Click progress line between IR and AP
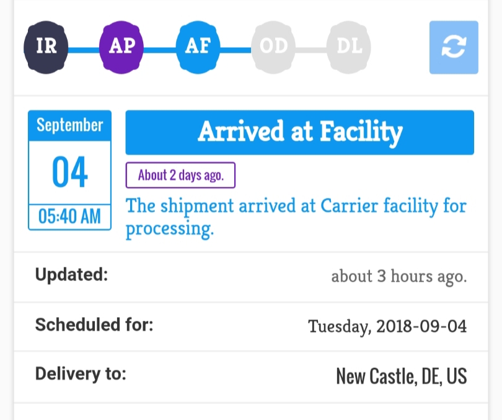The width and height of the screenshot is (502, 420). pos(84,48)
